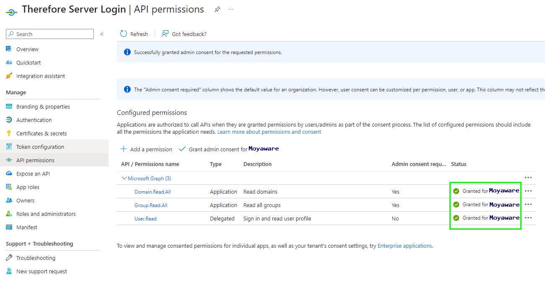This screenshot has height=285, width=545.
Task: Pin the Therefore Server Login blade
Action: pyautogui.click(x=217, y=9)
